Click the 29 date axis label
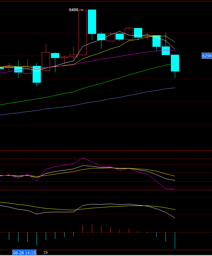Image resolution: width=212 pixels, height=256 pixels. [x=46, y=252]
